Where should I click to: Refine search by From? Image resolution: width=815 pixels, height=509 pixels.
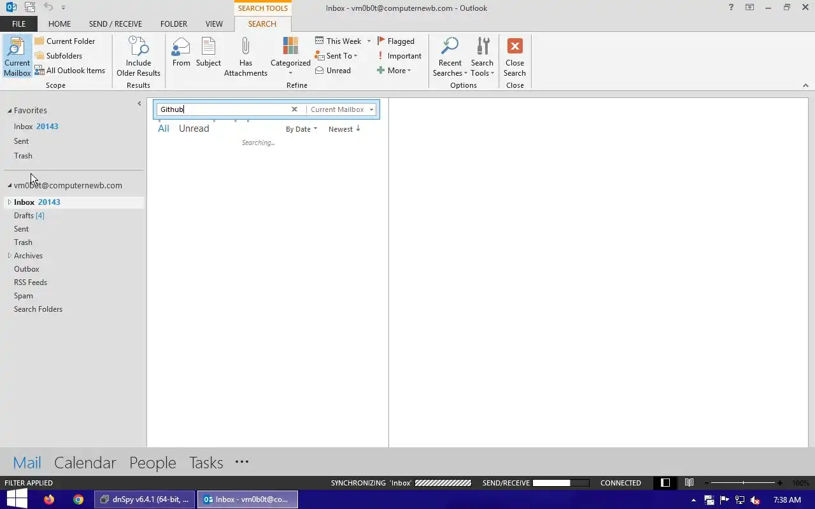click(x=181, y=52)
